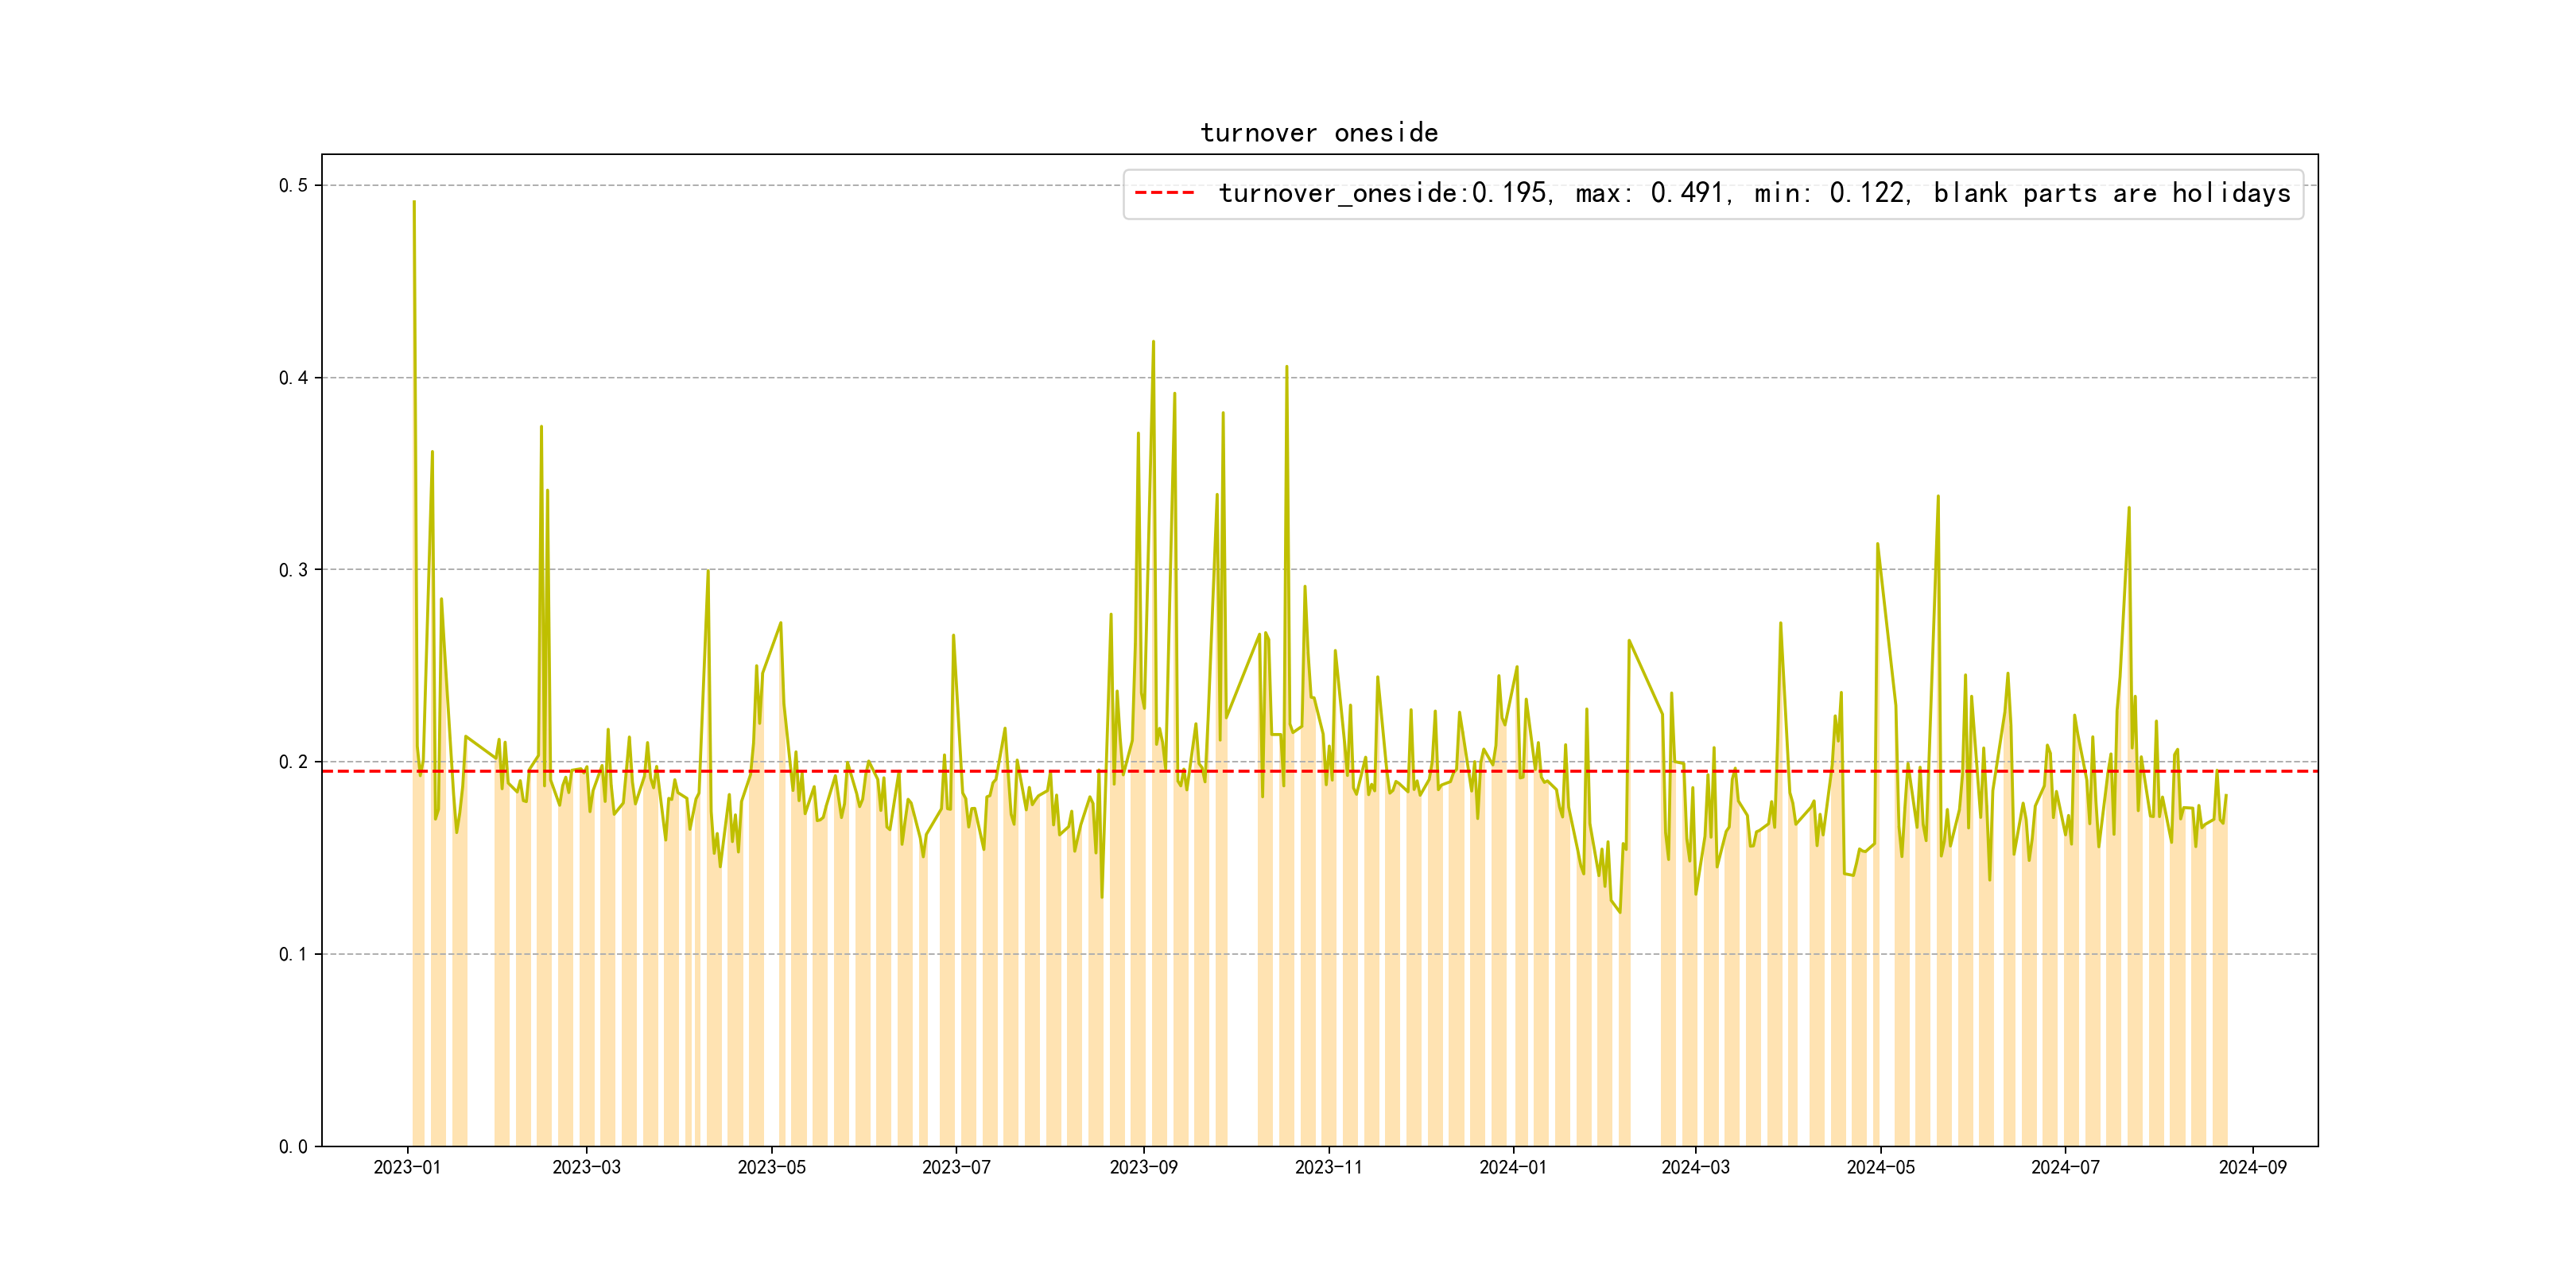
Task: Click the 2024-01 x-axis label
Action: click(1513, 1167)
